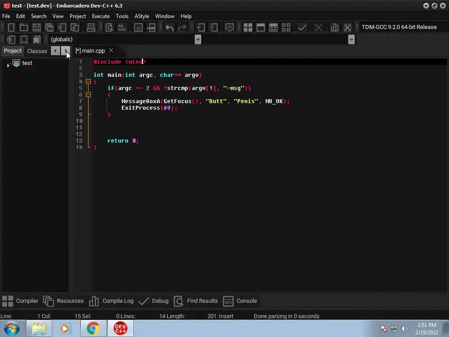Save the file with the floppy-disk icon
449x337 pixels.
pos(36,28)
